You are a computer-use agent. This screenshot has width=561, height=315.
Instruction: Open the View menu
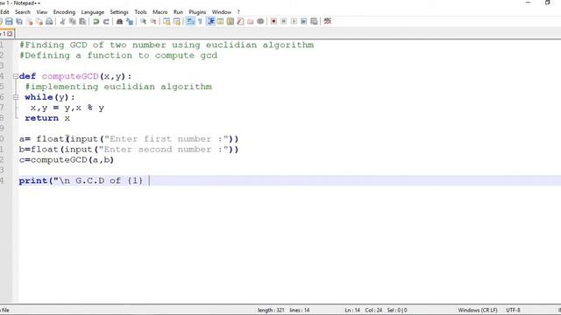coord(42,12)
